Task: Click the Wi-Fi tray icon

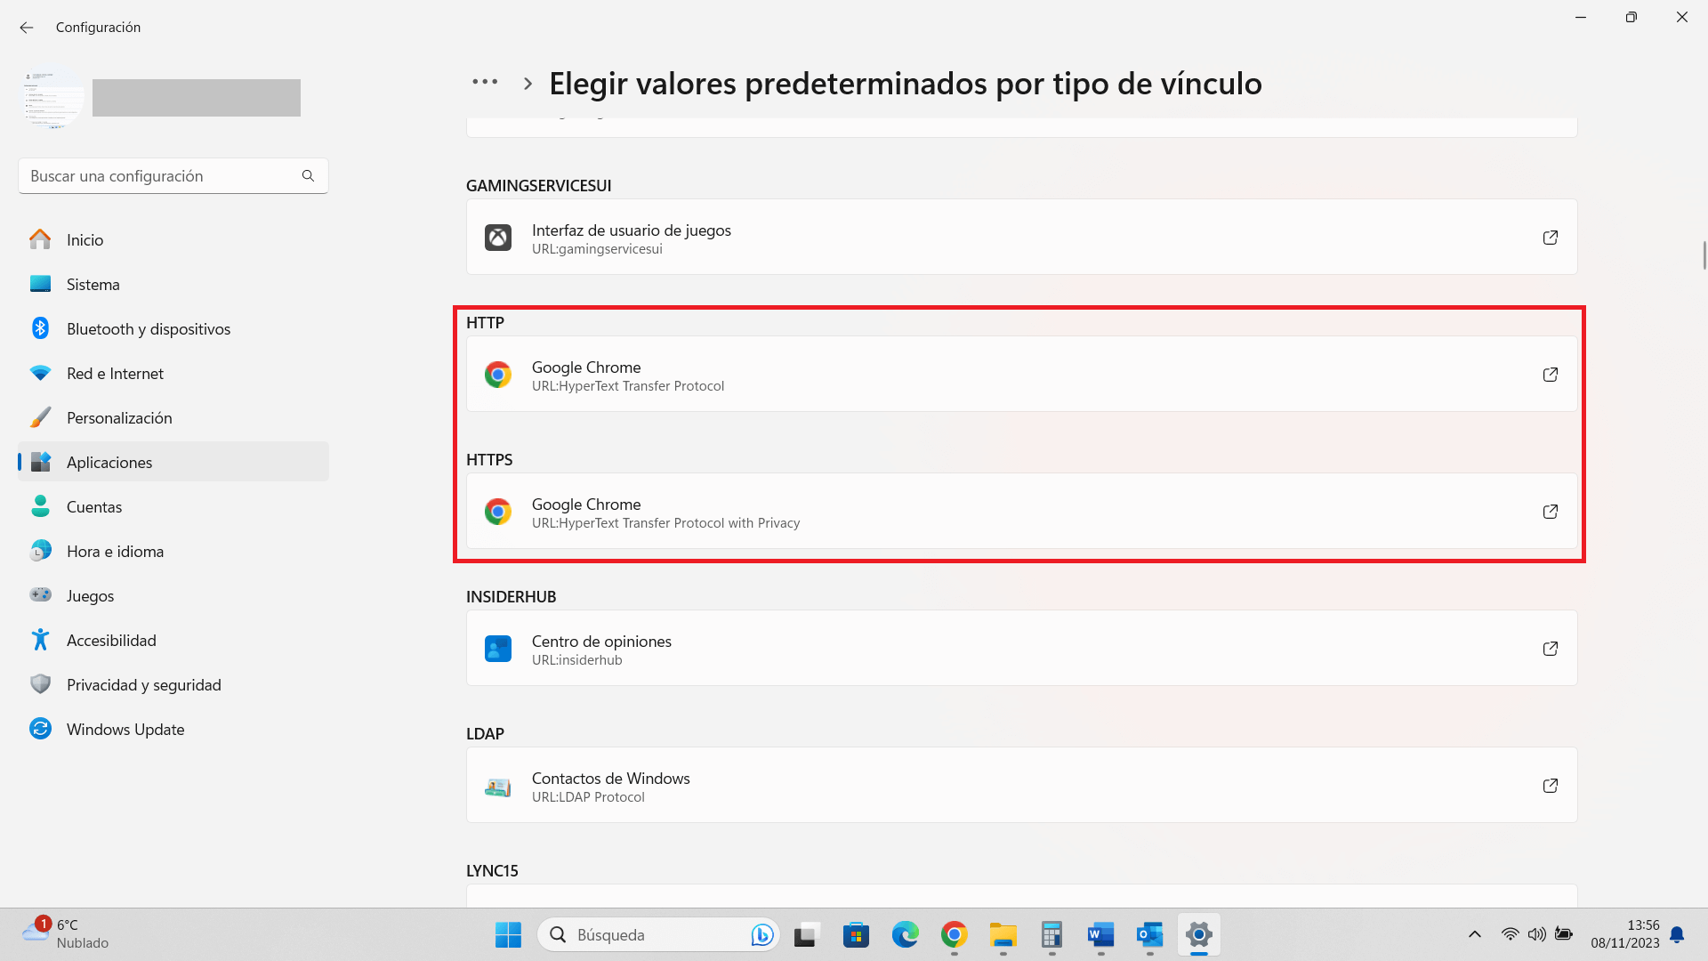Action: click(1510, 934)
